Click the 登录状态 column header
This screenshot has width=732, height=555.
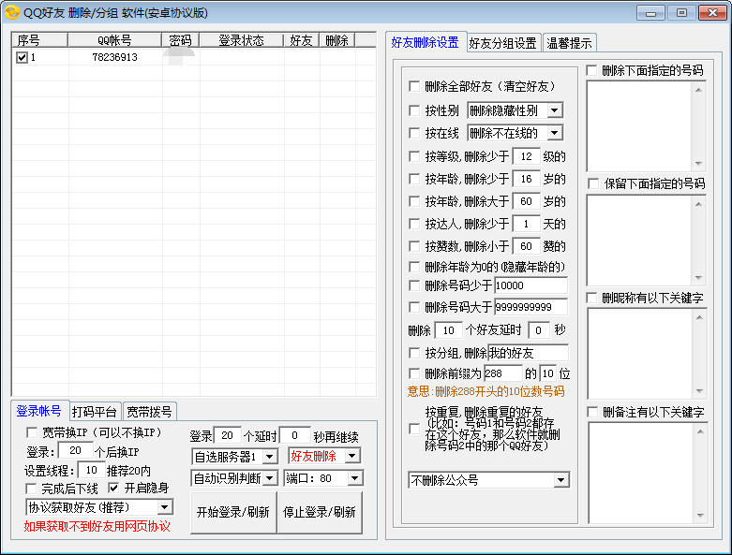(x=242, y=40)
